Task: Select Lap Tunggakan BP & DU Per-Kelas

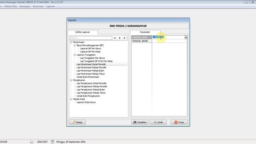Action: click(96, 61)
